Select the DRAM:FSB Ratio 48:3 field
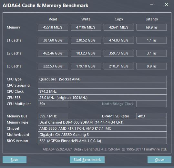This screenshot has height=168, width=174. click(x=152, y=116)
